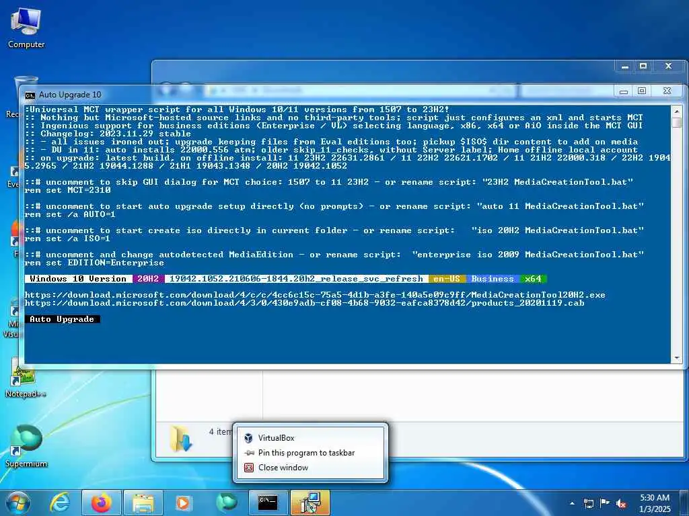Click the 20H2 purple version tag
Image resolution: width=689 pixels, height=516 pixels.
[148, 279]
